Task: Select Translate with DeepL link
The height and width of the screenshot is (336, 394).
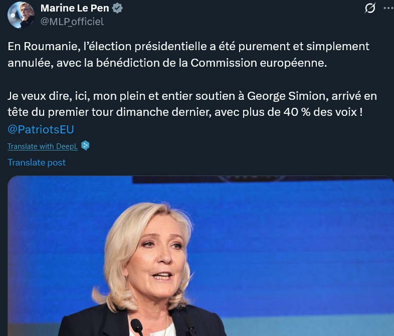Action: [43, 146]
